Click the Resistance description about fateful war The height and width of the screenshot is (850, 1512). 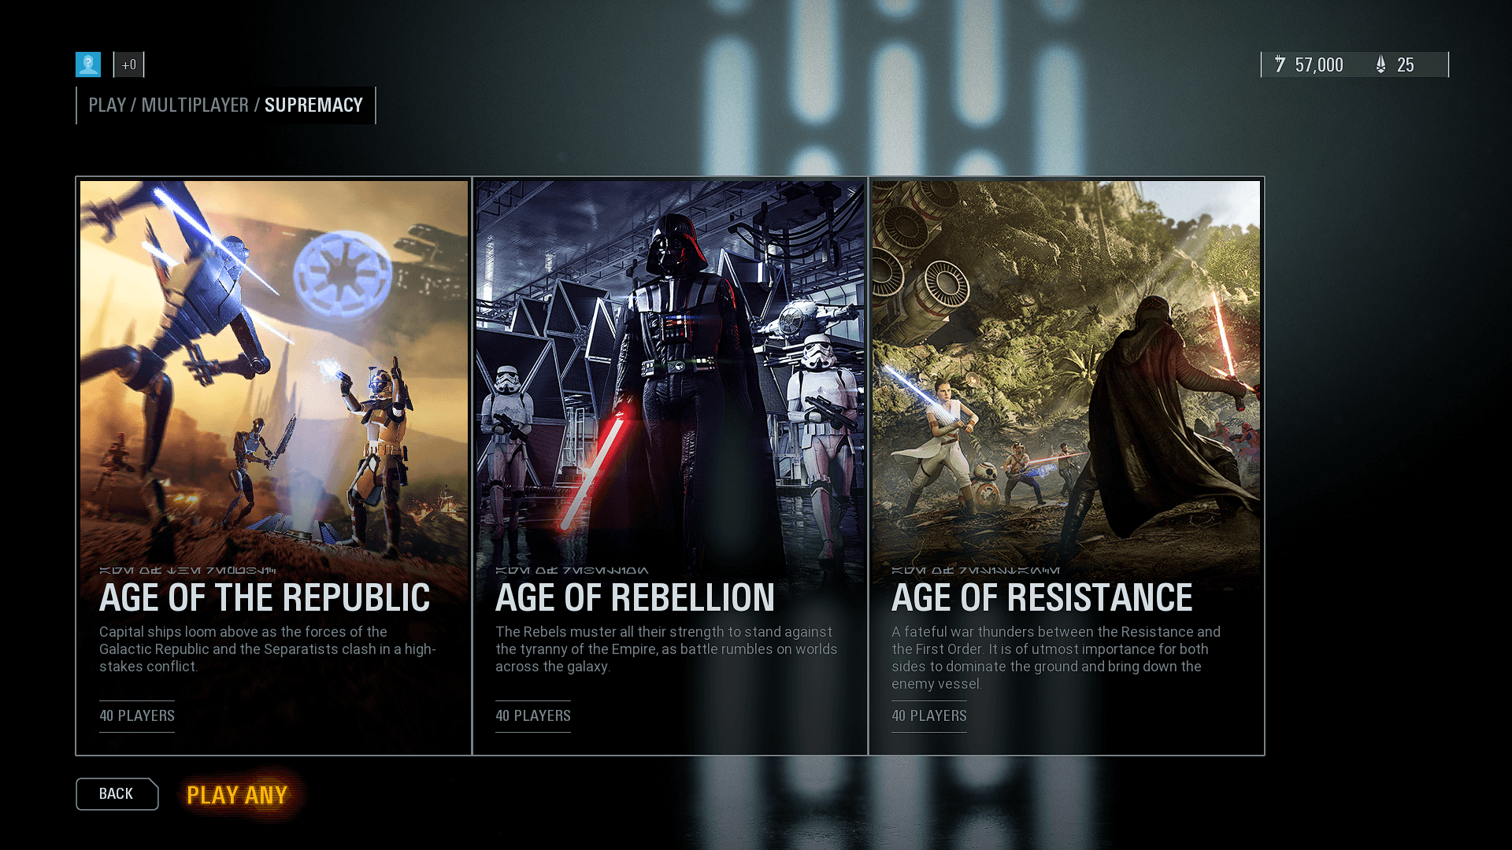click(x=1056, y=658)
